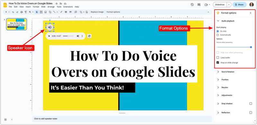
Task: Select the text box tool
Action: [41, 12]
